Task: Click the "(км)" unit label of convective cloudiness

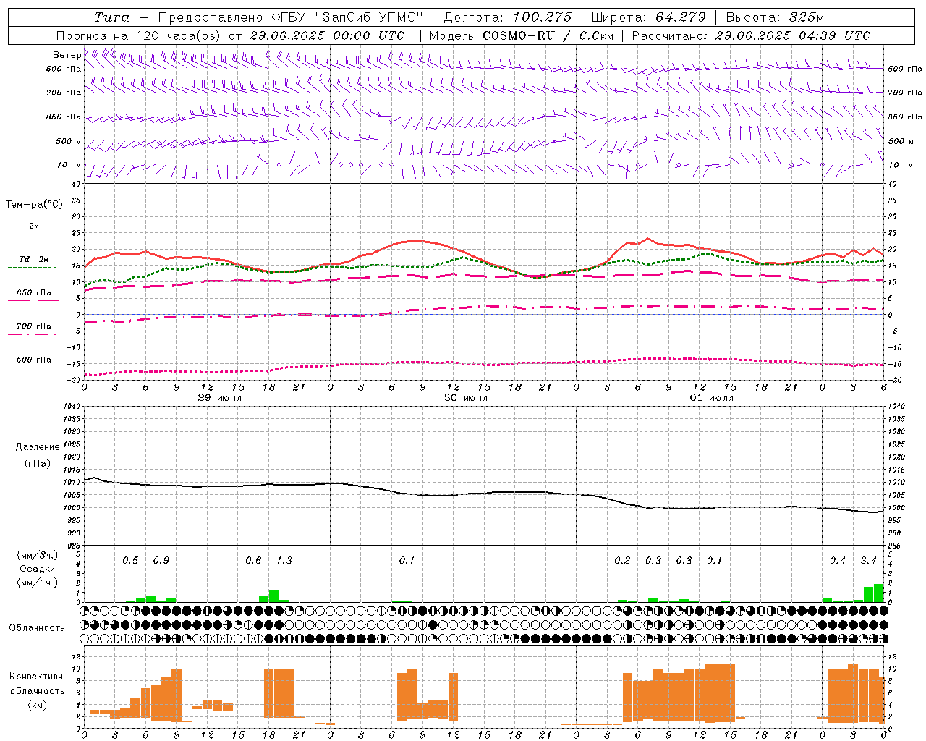Action: click(x=37, y=705)
